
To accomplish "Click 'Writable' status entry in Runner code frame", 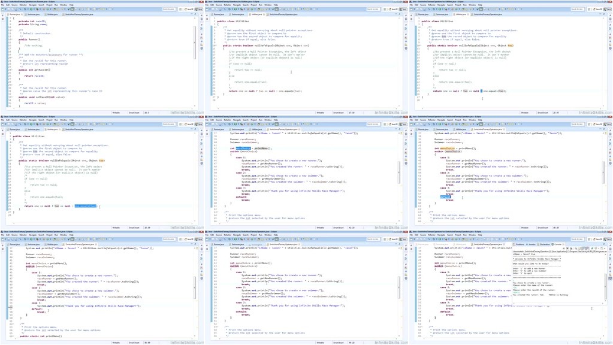I will tap(116, 113).
